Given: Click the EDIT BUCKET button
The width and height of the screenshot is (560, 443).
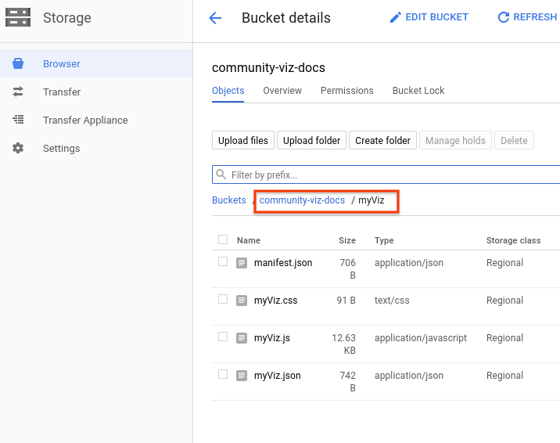Looking at the screenshot, I should 429,17.
